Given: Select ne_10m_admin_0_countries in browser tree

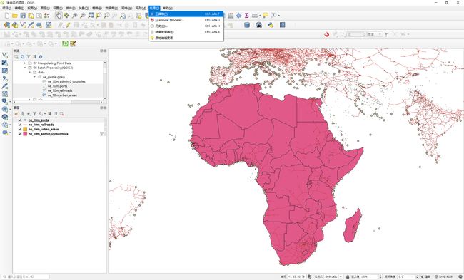Looking at the screenshot, I should tap(66, 81).
